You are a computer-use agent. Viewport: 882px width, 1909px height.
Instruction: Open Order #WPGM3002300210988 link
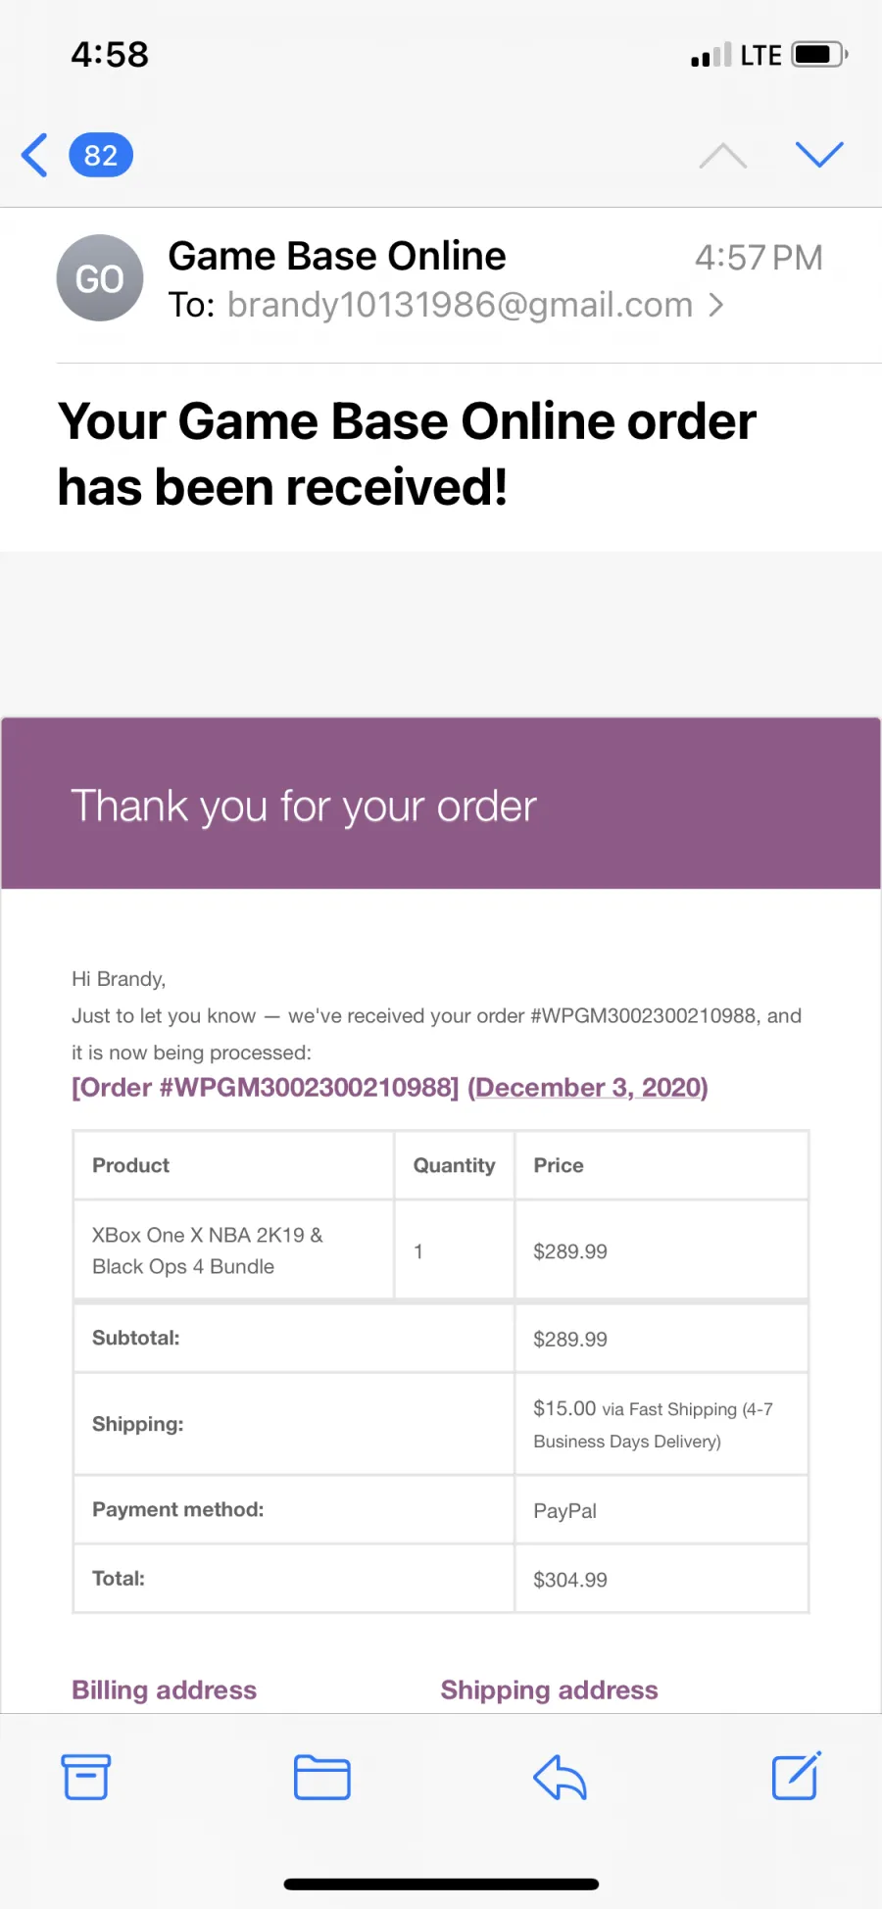(265, 1088)
